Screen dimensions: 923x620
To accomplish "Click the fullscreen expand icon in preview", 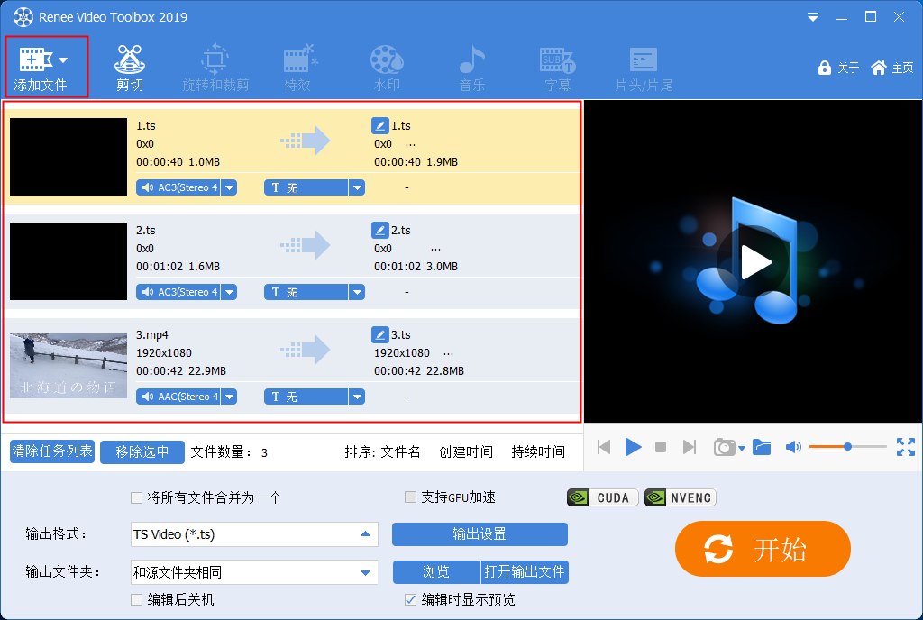I will (905, 447).
